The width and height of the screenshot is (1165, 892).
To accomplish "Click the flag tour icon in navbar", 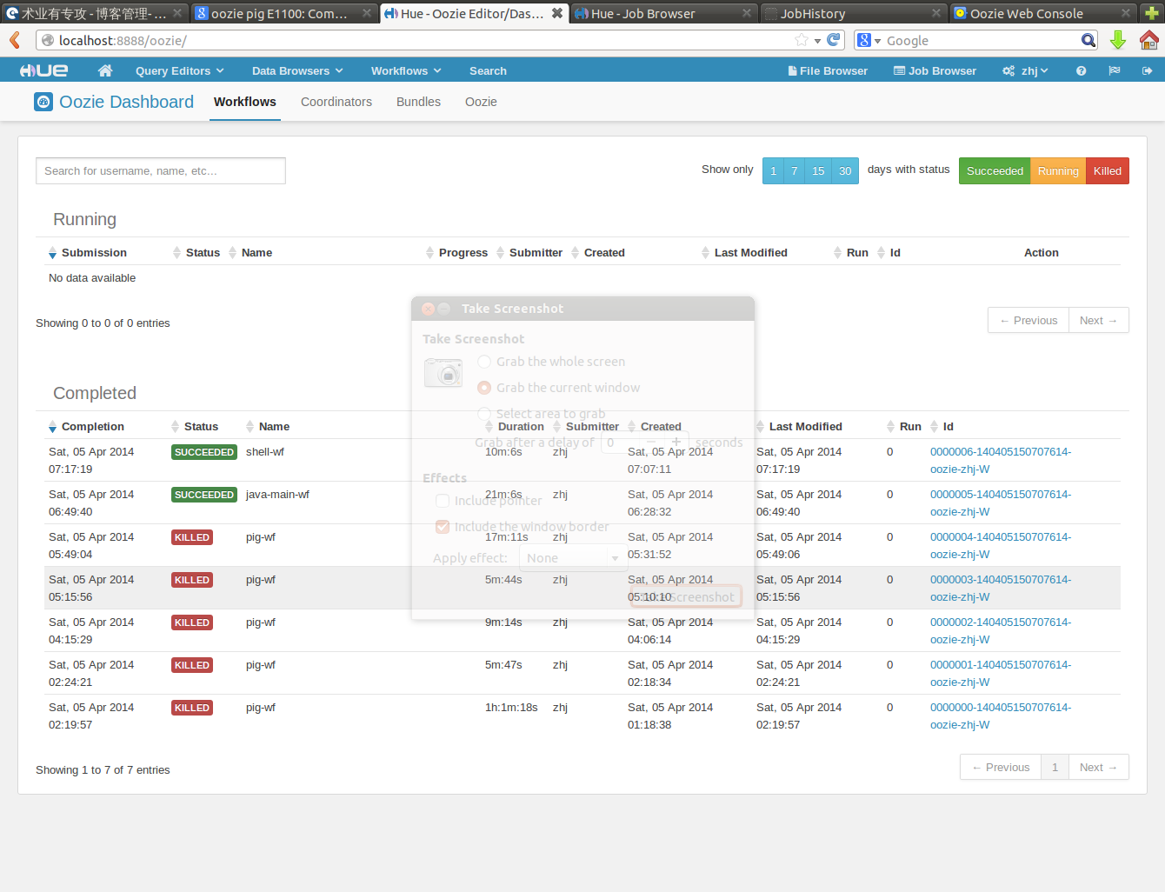I will [1114, 71].
